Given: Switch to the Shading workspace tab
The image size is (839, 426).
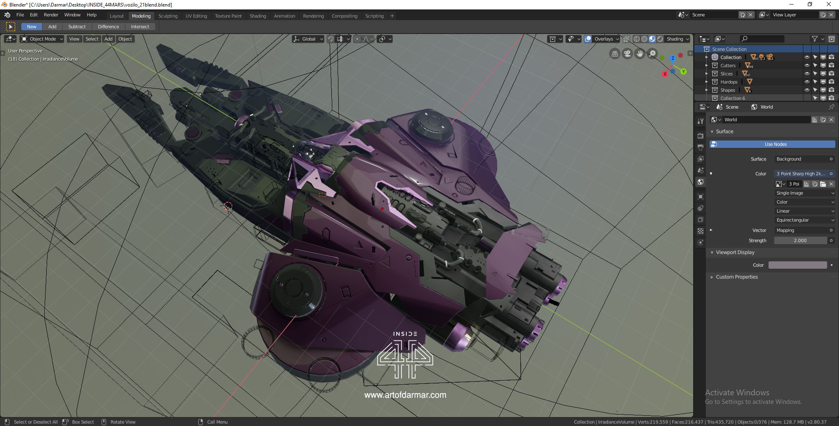Looking at the screenshot, I should point(258,16).
